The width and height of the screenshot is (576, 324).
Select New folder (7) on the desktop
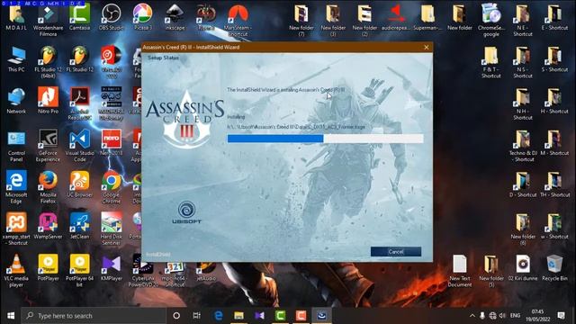[301, 21]
